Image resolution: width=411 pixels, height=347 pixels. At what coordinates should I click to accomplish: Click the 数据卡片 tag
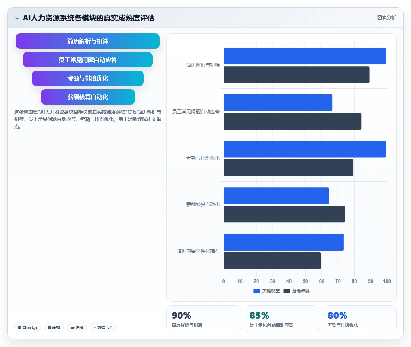click(x=103, y=327)
